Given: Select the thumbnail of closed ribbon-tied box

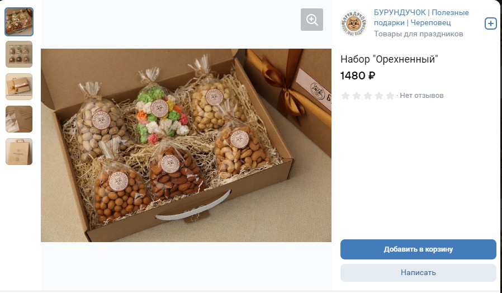Looking at the screenshot, I should (19, 87).
